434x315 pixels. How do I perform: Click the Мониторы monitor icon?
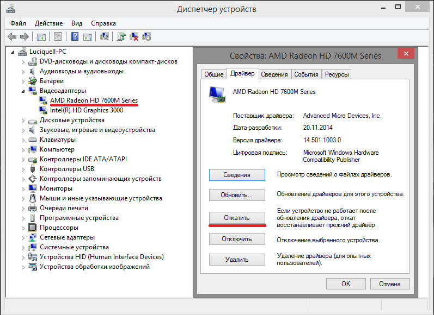[33, 188]
